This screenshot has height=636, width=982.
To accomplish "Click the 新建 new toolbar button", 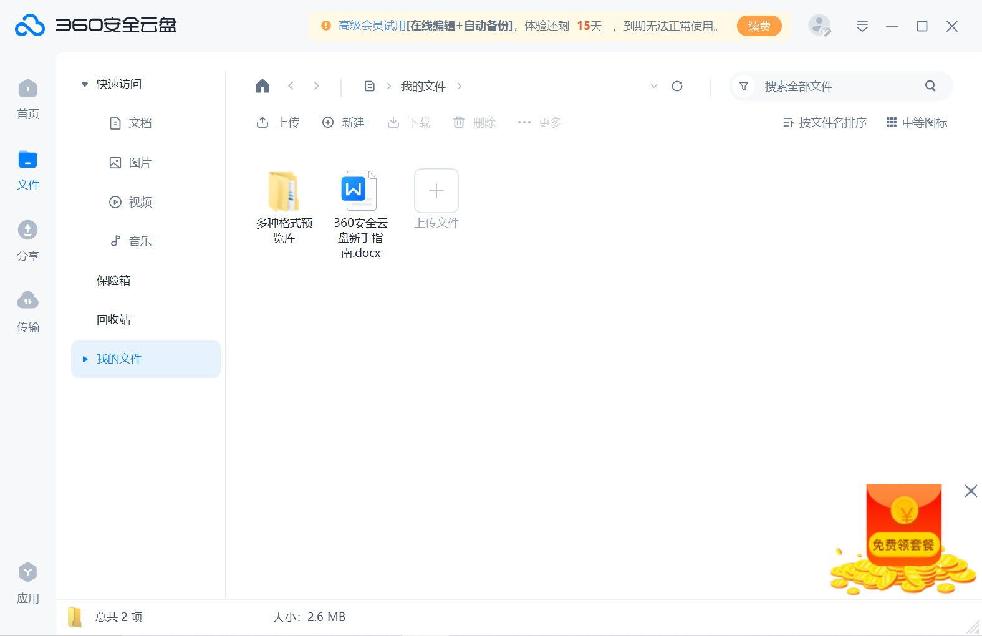I will [344, 123].
